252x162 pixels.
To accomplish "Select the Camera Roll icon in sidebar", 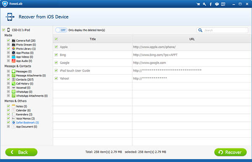I will [13, 41].
